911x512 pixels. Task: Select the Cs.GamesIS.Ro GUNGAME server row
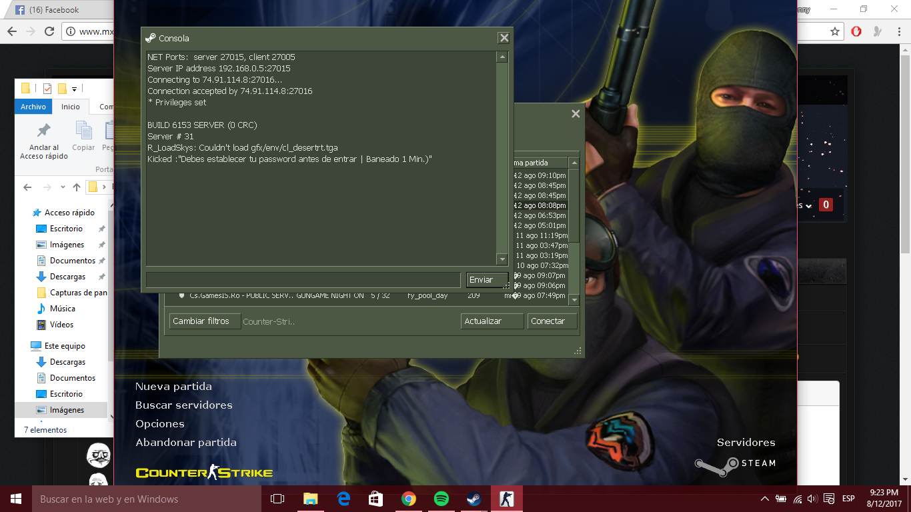tap(371, 295)
